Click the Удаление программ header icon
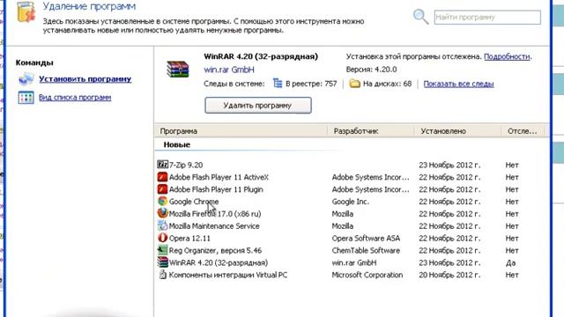Image resolution: width=564 pixels, height=317 pixels. click(x=26, y=11)
